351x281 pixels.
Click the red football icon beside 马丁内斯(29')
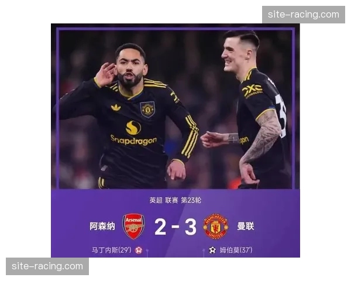click(x=139, y=250)
